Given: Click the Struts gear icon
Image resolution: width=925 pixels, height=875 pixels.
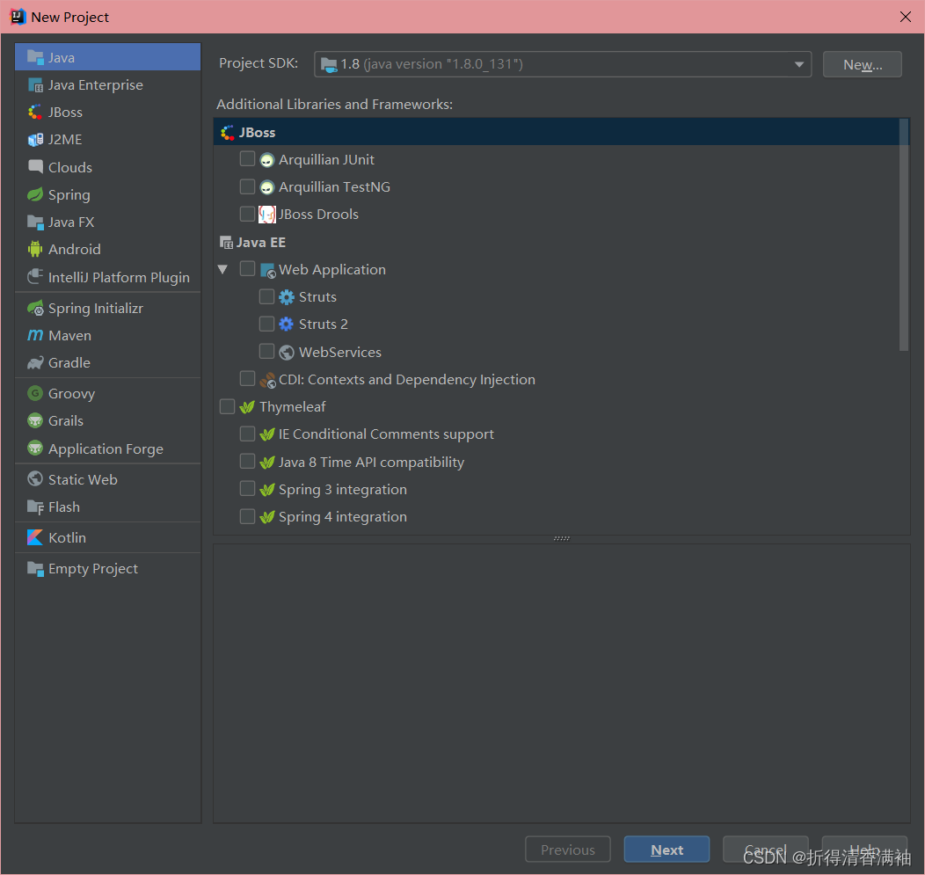Looking at the screenshot, I should coord(286,296).
